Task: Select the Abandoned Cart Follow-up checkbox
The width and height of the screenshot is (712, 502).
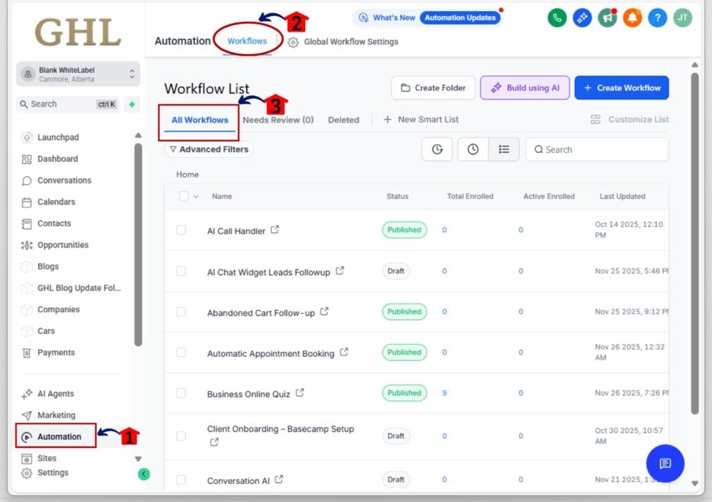Action: (181, 312)
